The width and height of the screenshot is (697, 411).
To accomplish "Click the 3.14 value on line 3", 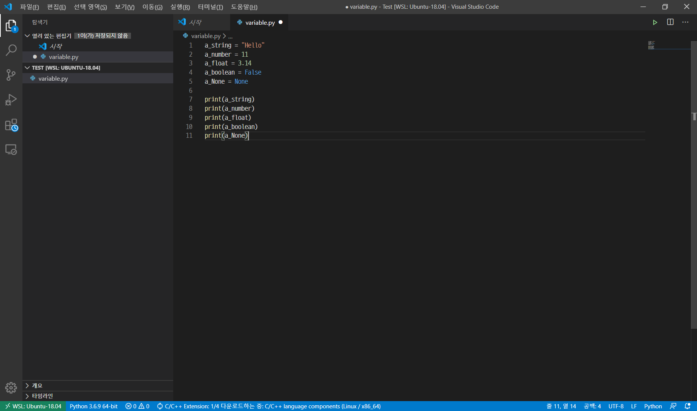I will (244, 63).
